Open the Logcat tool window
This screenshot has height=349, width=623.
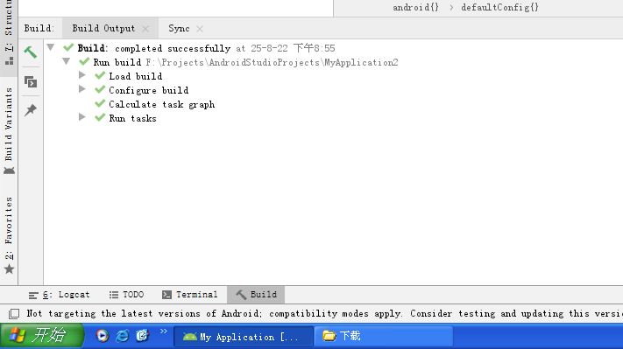59,295
